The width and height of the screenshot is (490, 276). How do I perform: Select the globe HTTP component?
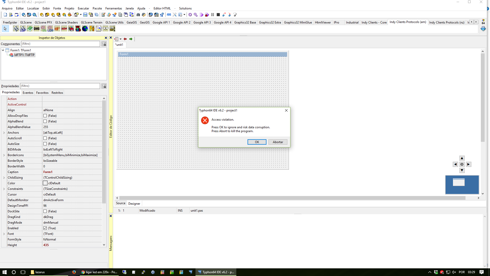(85, 29)
